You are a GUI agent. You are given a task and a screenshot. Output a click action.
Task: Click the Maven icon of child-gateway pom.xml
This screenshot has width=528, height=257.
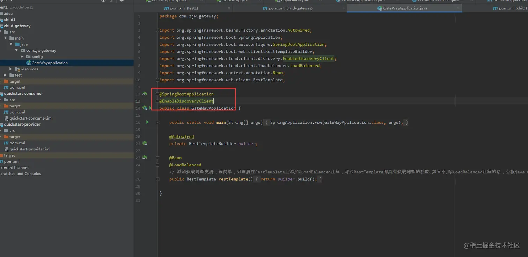point(6,87)
